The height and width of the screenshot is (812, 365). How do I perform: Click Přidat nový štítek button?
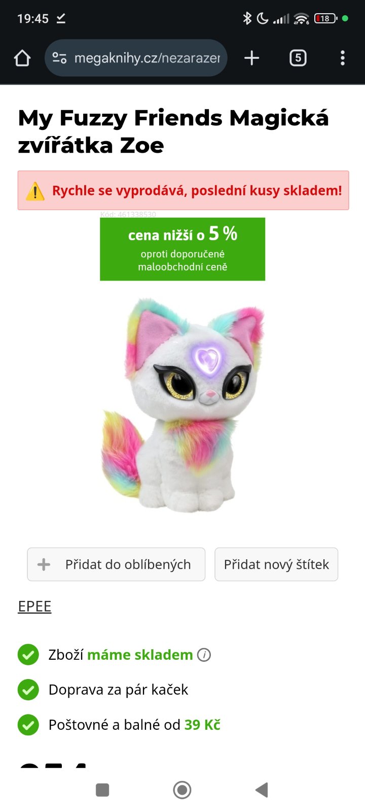click(276, 564)
